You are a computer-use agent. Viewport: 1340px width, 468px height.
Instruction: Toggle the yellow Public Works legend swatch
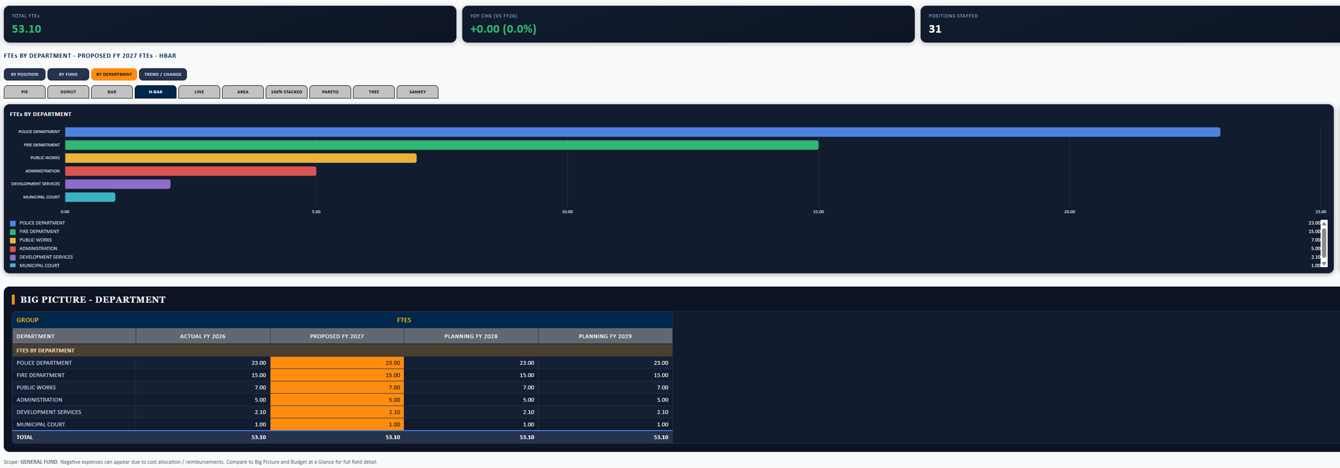[x=13, y=240]
